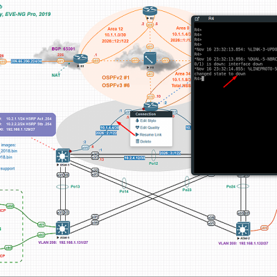Select the ASW-2 switch node

(x=243, y=229)
